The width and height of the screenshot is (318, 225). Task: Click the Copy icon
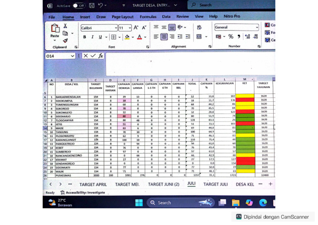point(65,33)
